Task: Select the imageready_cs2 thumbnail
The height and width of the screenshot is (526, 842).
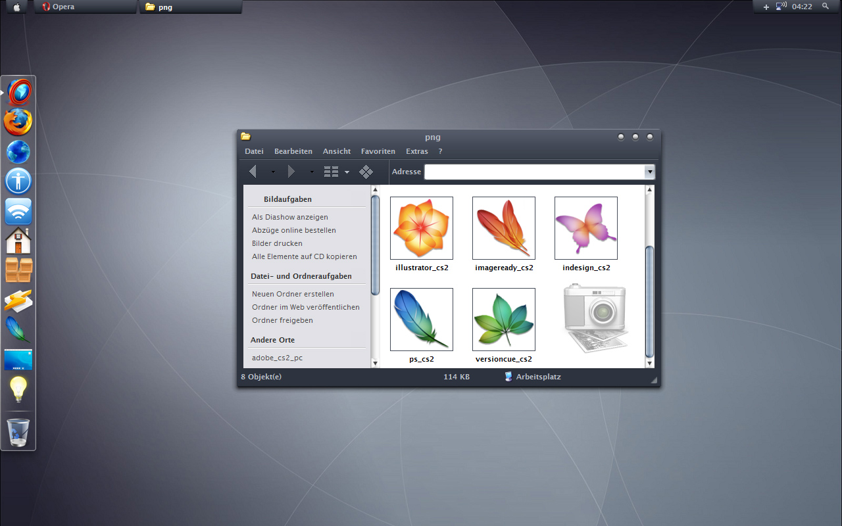Action: coord(504,228)
